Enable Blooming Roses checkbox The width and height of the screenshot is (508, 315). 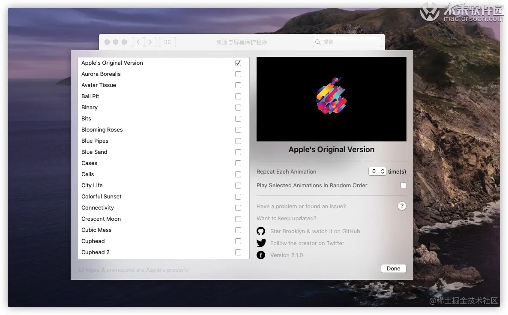[x=238, y=129]
